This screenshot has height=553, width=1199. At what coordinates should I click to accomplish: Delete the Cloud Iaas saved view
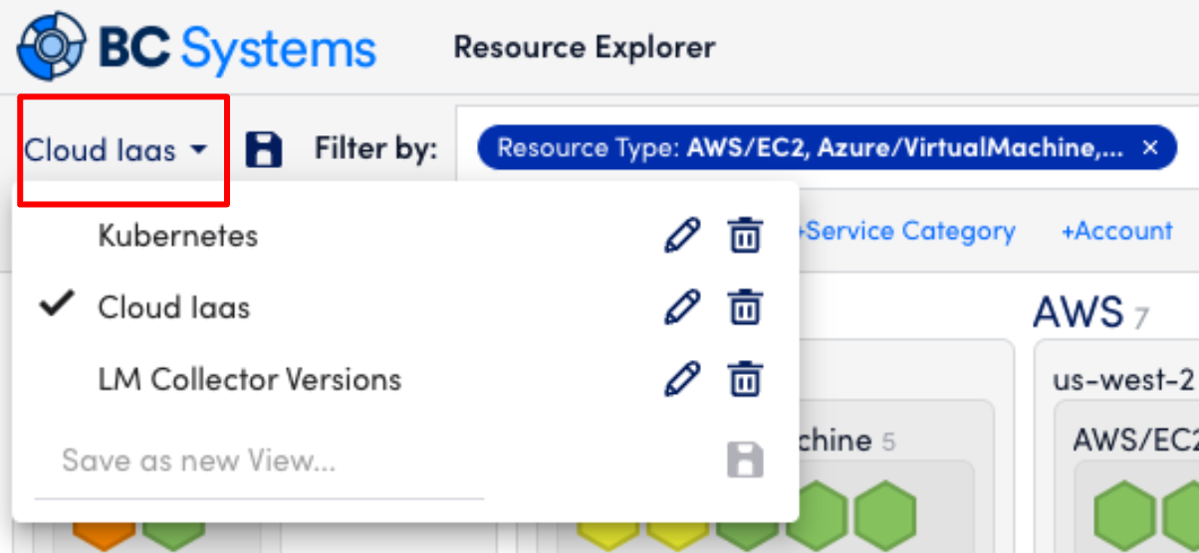coord(745,307)
